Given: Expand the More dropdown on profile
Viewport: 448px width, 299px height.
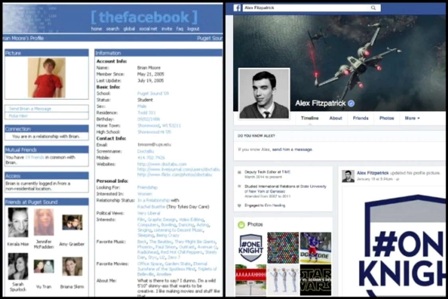Looking at the screenshot, I should click(412, 118).
